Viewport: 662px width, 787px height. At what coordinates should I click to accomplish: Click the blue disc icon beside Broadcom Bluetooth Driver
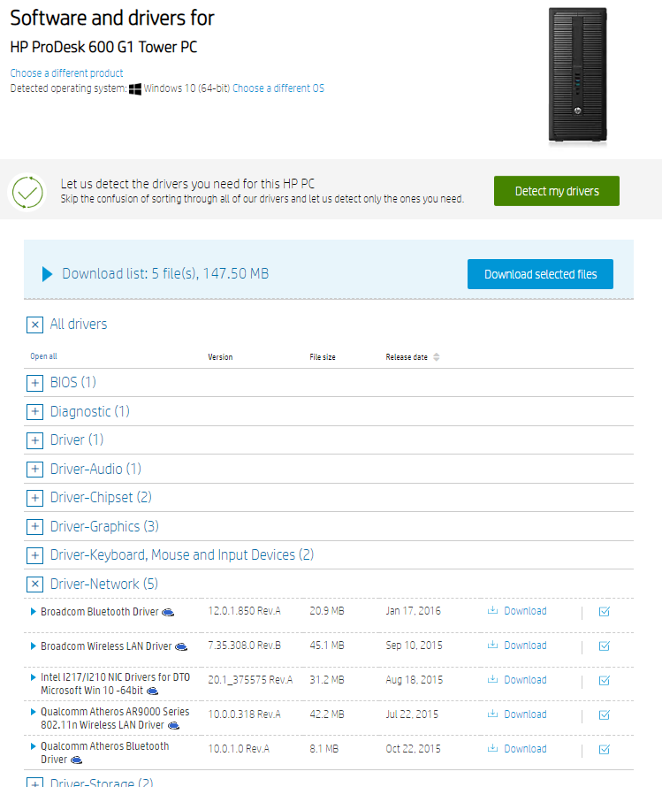168,612
